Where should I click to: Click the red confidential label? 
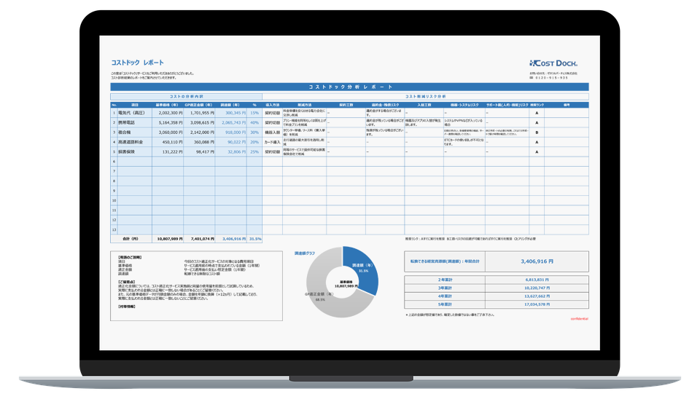(x=579, y=318)
